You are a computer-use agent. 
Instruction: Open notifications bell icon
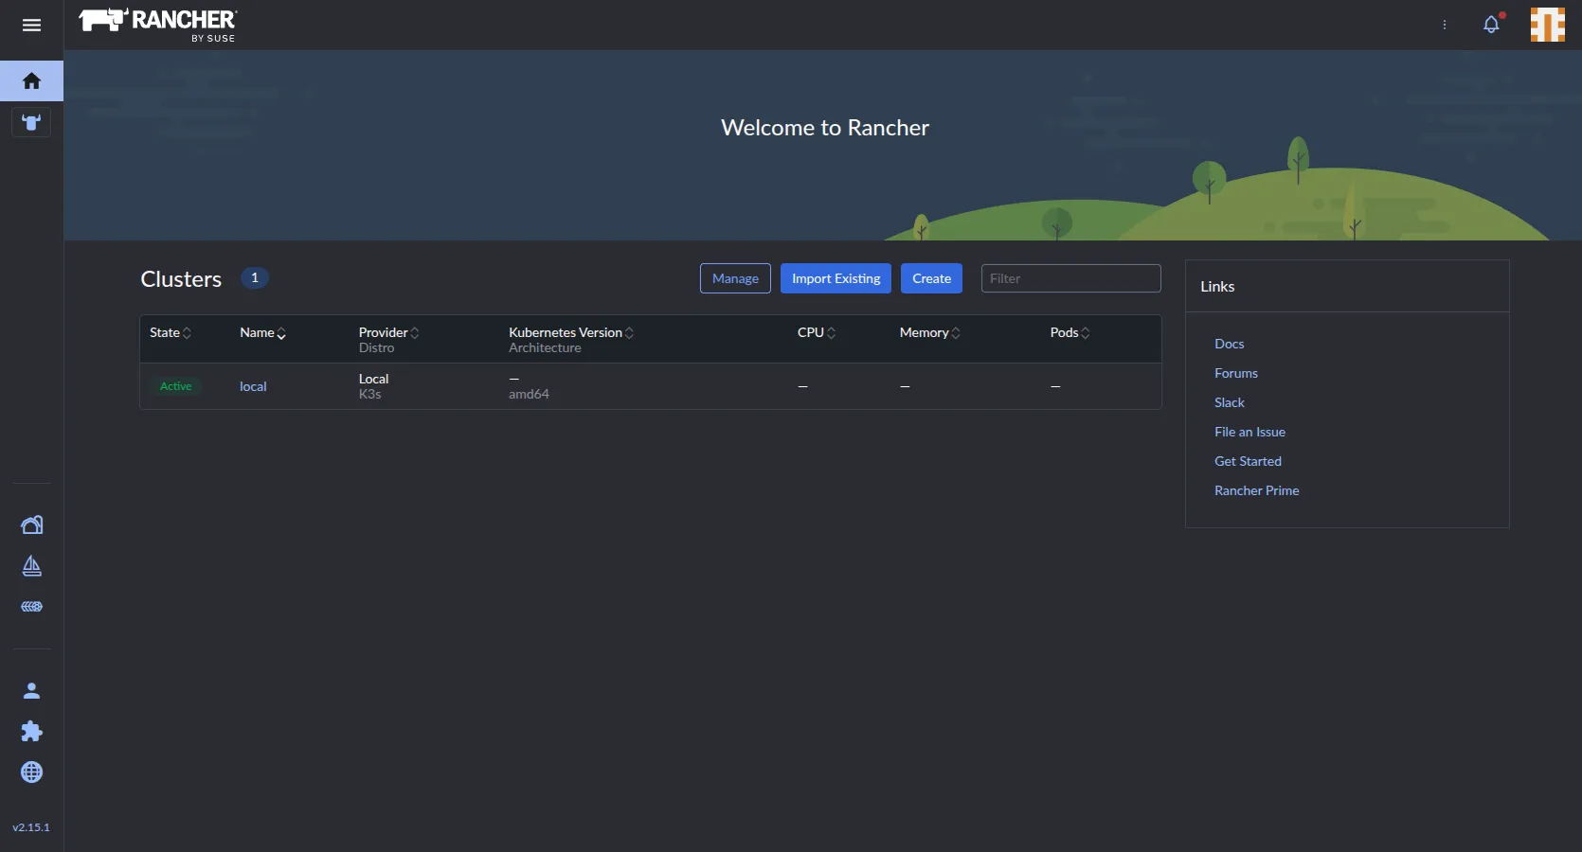[1492, 25]
